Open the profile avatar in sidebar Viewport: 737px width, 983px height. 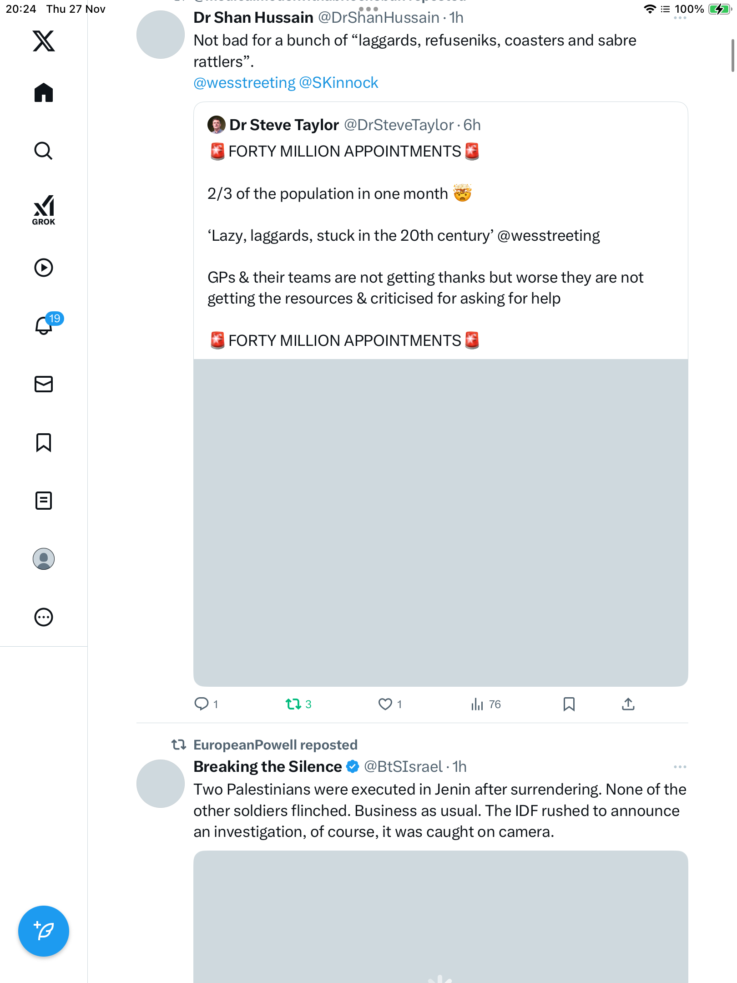click(x=44, y=559)
